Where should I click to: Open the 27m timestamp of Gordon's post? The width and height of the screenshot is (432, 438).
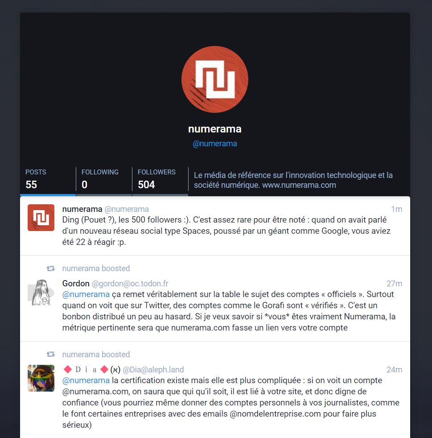[394, 284]
